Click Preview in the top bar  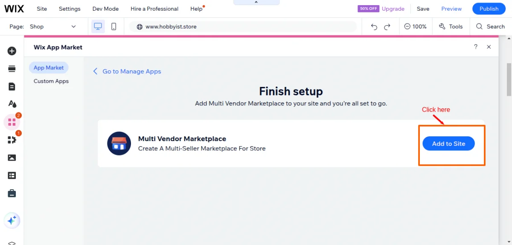451,9
